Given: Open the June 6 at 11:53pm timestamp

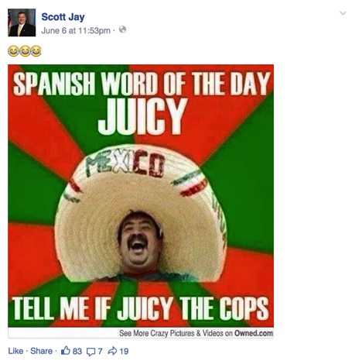Looking at the screenshot, I should tap(76, 31).
